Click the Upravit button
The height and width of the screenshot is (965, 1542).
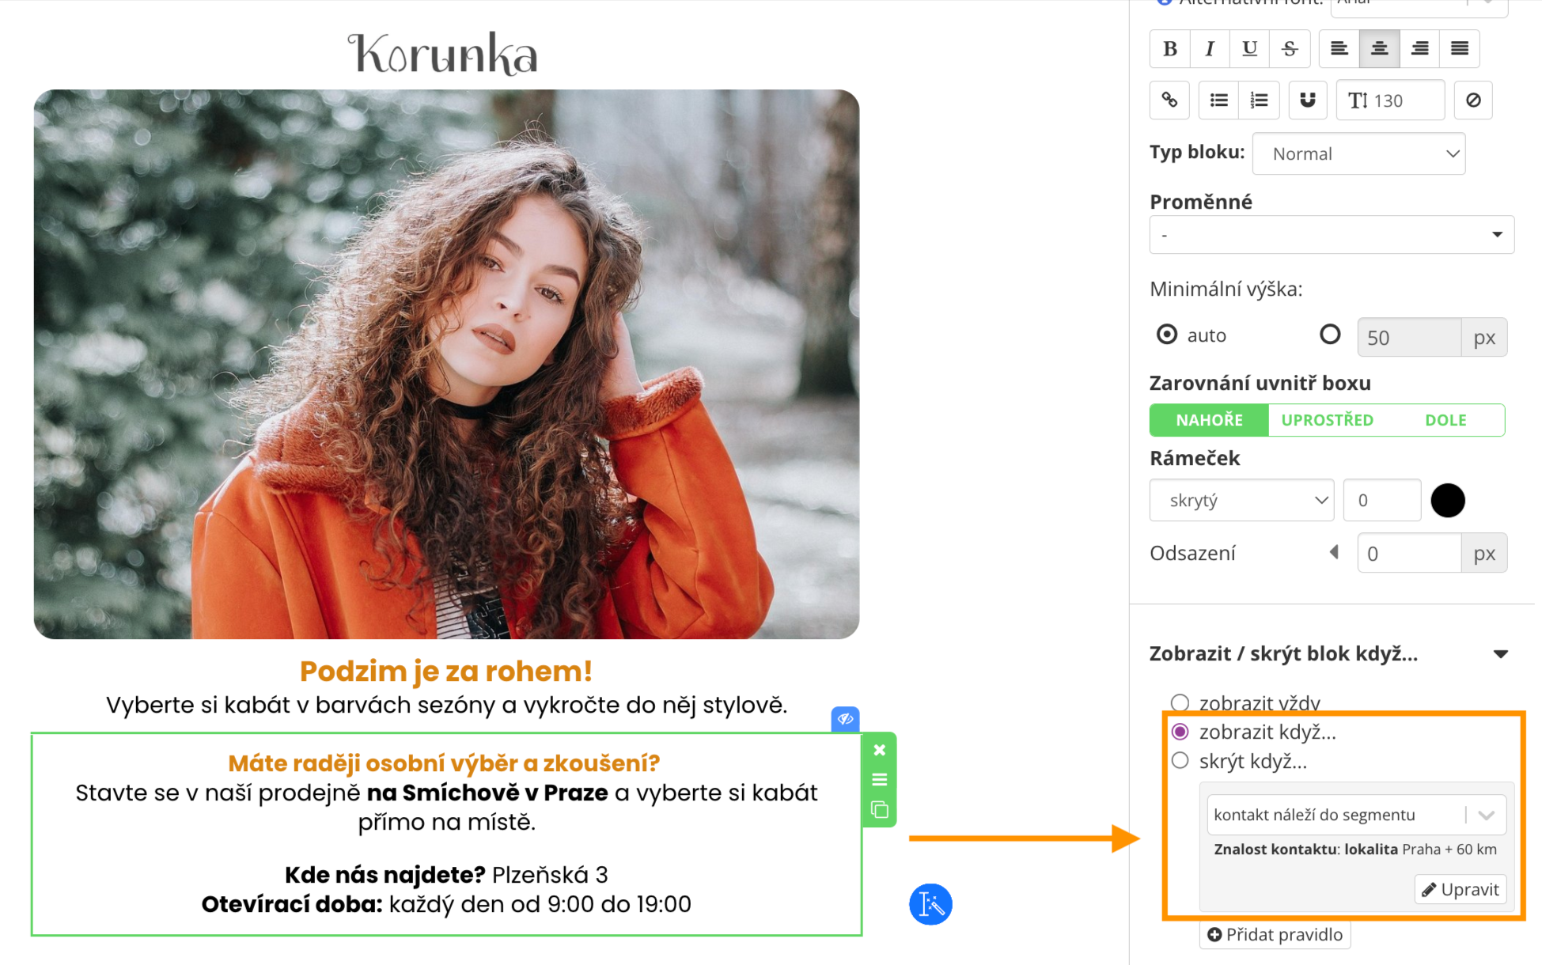(1461, 889)
